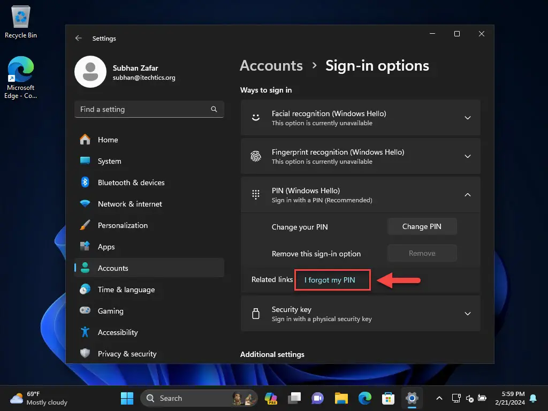548x411 pixels.
Task: Open Personalization category
Action: point(149,225)
